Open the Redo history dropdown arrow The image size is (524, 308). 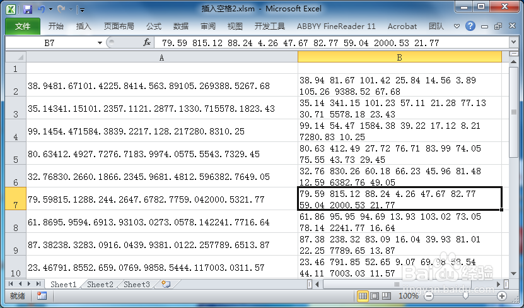coord(71,9)
